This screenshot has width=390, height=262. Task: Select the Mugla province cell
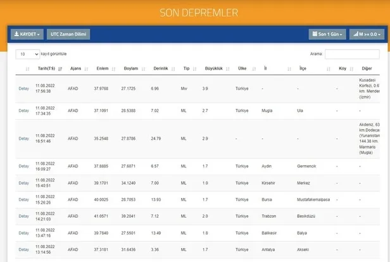267,111
